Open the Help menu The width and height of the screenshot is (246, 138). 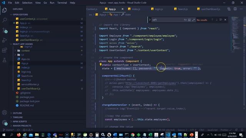(72, 3)
